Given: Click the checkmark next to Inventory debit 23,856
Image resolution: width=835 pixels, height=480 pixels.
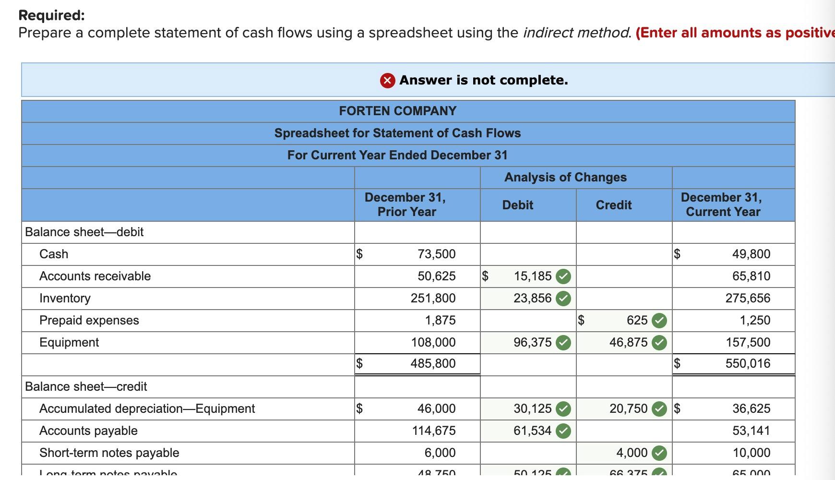Looking at the screenshot, I should (x=562, y=298).
